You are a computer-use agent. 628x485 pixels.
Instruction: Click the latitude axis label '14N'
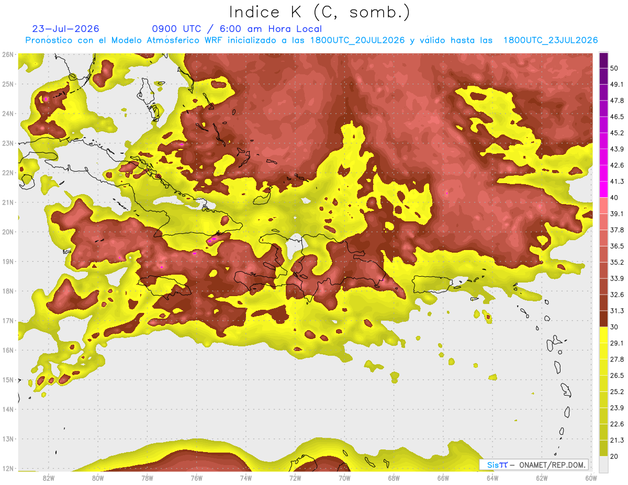[7, 409]
